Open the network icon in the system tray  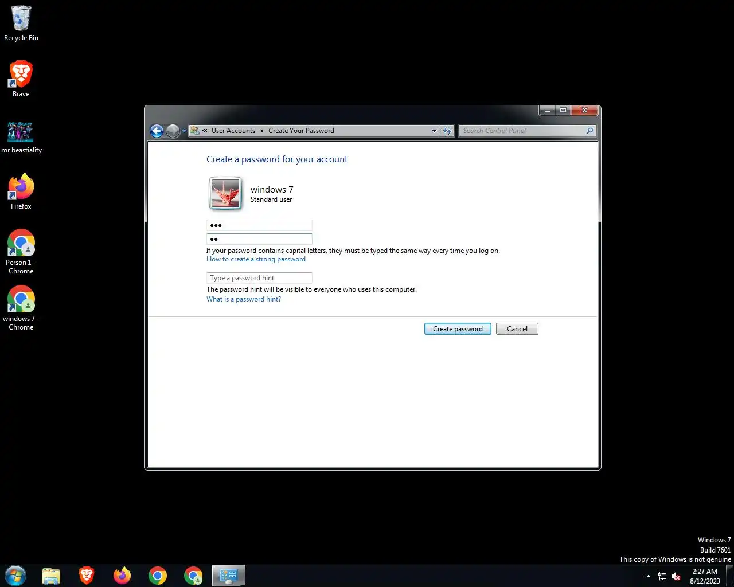point(662,576)
